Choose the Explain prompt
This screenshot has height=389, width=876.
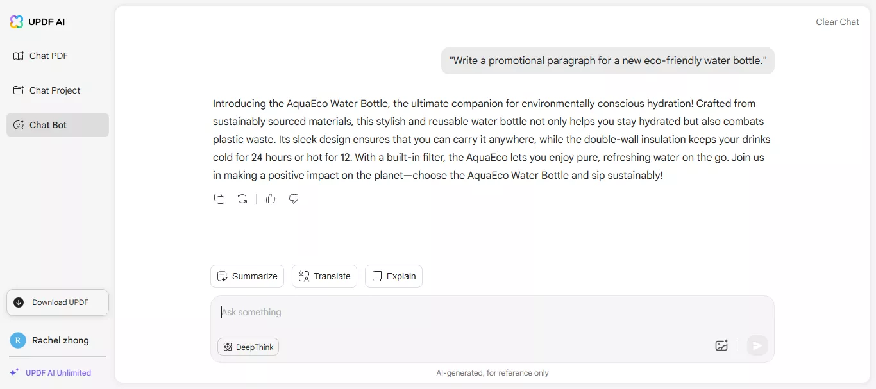click(x=394, y=276)
